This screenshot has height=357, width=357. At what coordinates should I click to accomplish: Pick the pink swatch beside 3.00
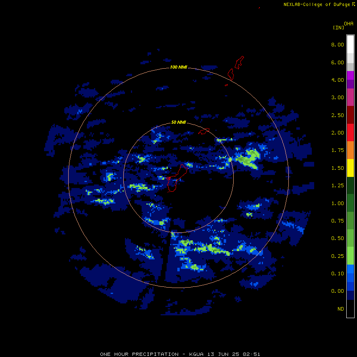tap(350, 97)
